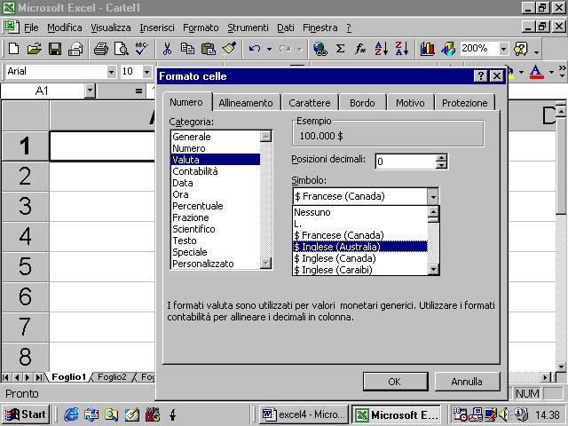Click the Copy icon
568x426 pixels.
[x=187, y=49]
